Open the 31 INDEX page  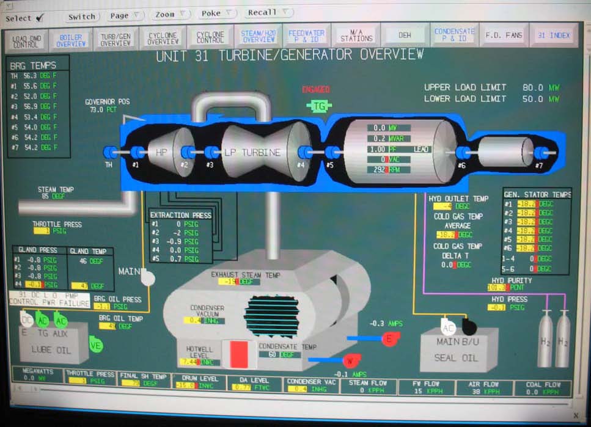pos(553,35)
